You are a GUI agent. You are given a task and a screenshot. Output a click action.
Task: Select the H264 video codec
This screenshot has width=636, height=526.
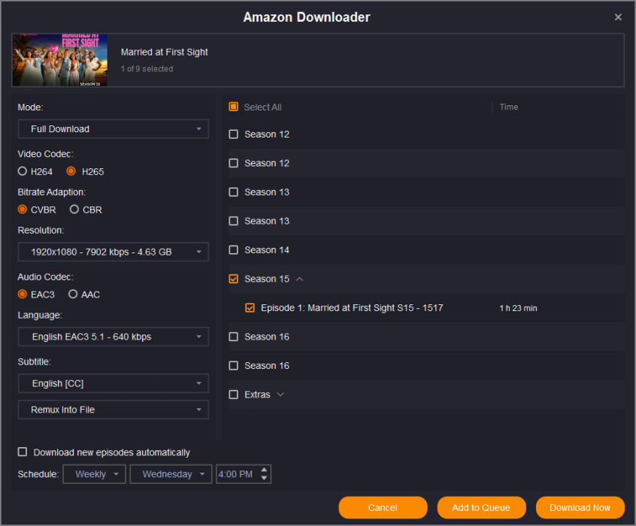pos(23,171)
